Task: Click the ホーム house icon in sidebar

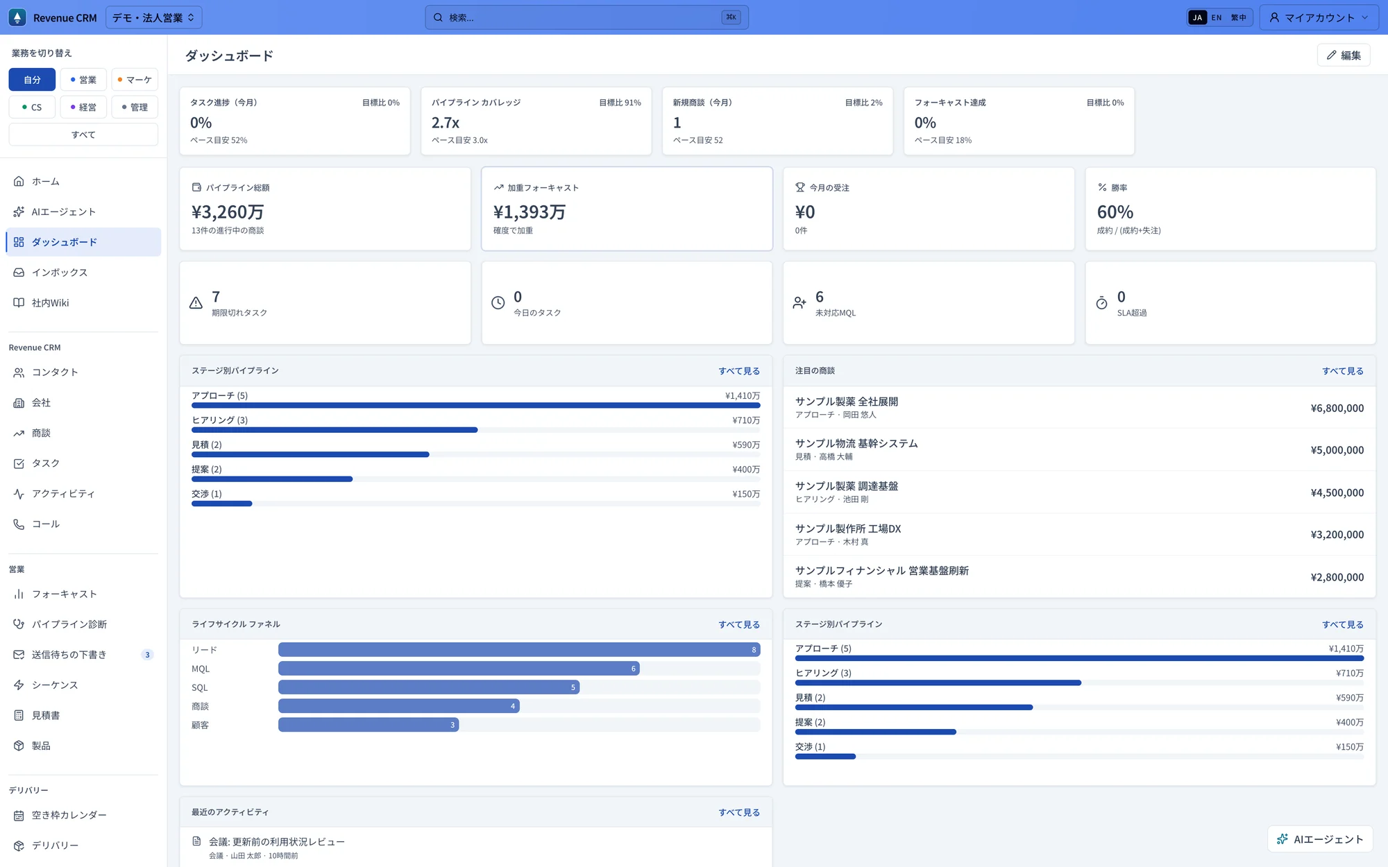Action: click(x=19, y=181)
